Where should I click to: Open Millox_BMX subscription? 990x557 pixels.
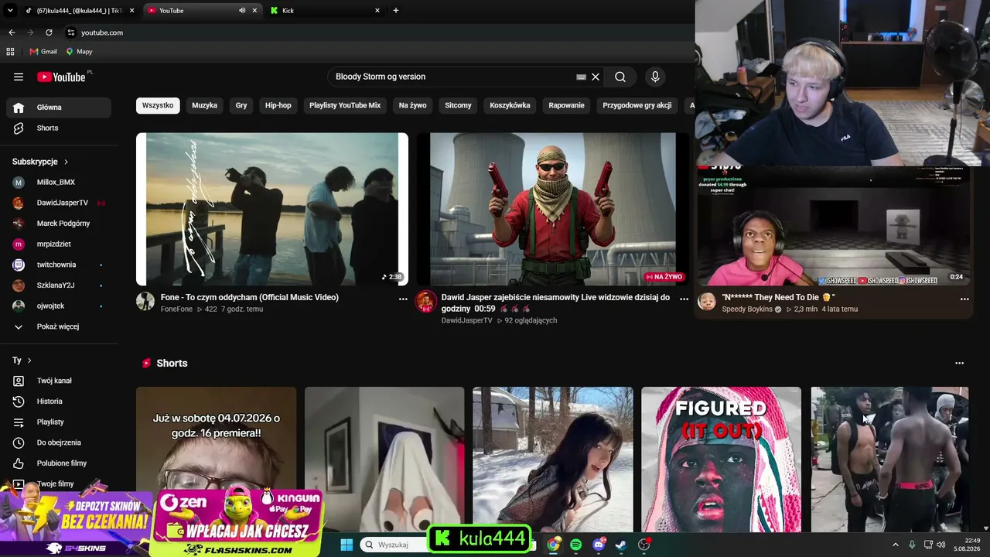coord(59,182)
